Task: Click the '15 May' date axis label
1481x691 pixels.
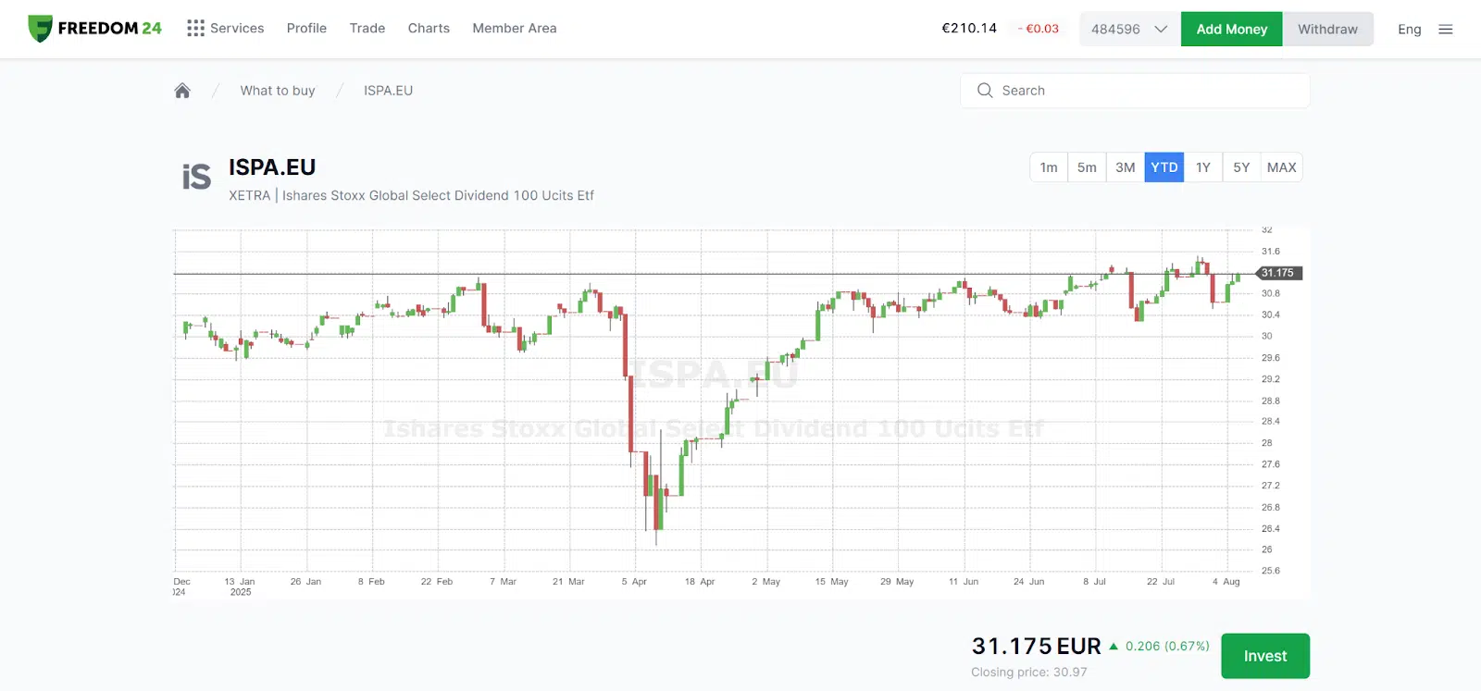Action: [x=831, y=582]
